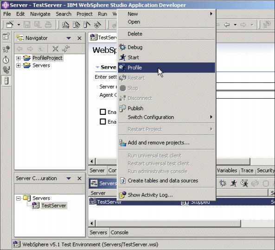Screen dimensions: 275x250
Task: Click the New wizard icon in main toolbar
Action: coord(10,25)
